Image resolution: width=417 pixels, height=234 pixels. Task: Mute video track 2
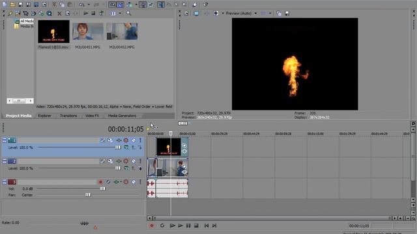pos(134,161)
